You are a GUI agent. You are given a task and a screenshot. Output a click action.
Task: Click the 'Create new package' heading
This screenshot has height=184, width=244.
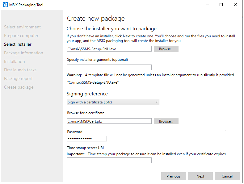point(96,19)
